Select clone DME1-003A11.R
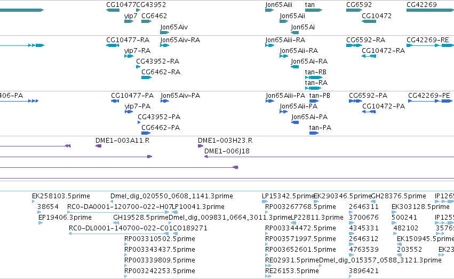Screen dimensions: 454x279 122,141
